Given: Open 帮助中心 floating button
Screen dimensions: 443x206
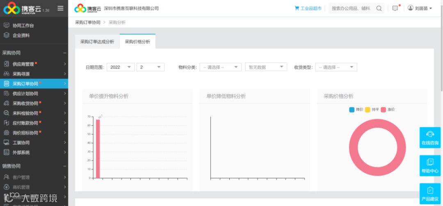Looking at the screenshot, I should (x=430, y=166).
